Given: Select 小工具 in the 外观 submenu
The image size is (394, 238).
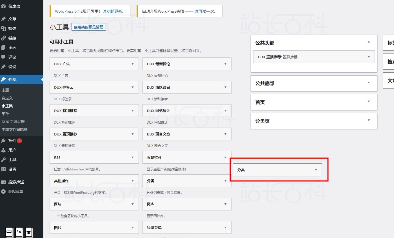Looking at the screenshot, I should [x=7, y=106].
